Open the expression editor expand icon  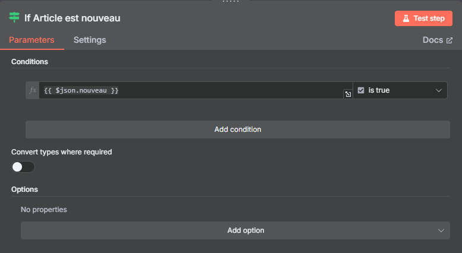pos(348,94)
